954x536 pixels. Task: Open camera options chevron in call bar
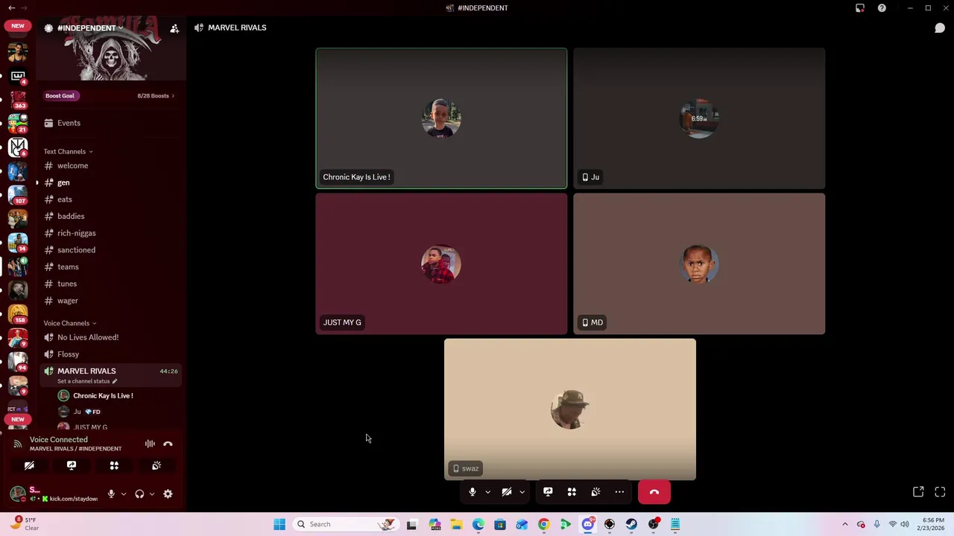point(522,492)
